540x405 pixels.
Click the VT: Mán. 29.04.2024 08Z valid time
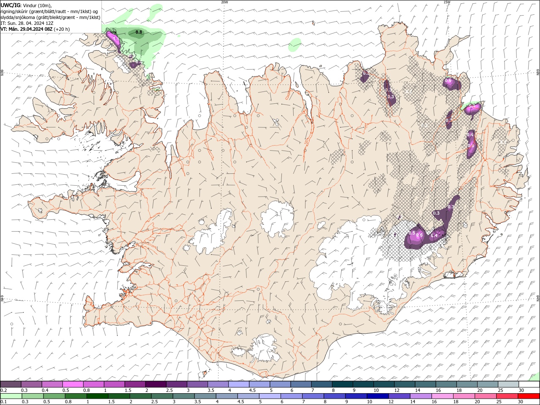[26, 29]
